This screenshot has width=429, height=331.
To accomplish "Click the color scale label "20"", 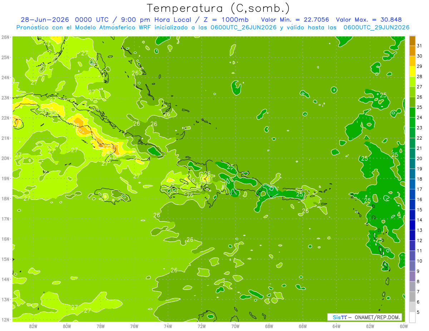I will [x=419, y=159].
